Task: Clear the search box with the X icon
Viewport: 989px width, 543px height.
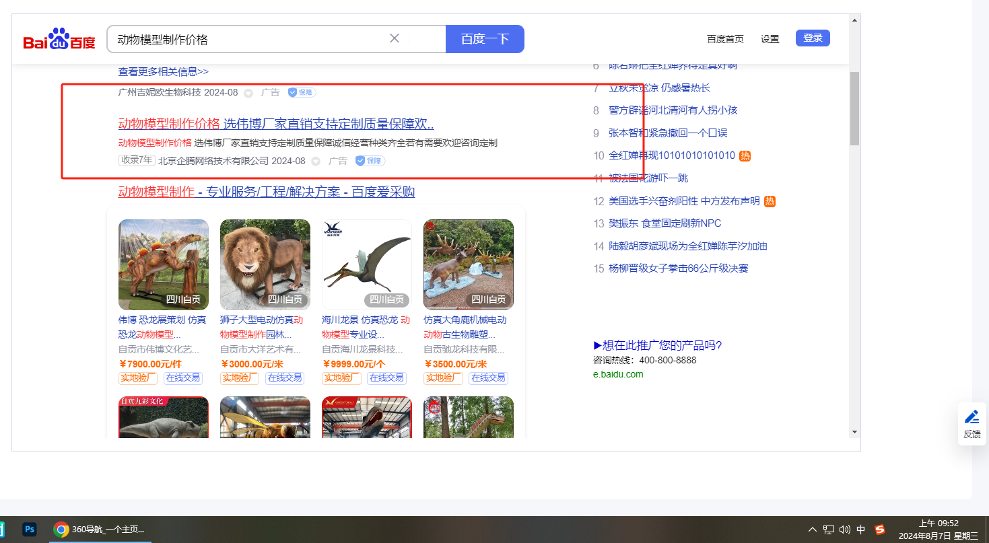Action: coord(395,38)
